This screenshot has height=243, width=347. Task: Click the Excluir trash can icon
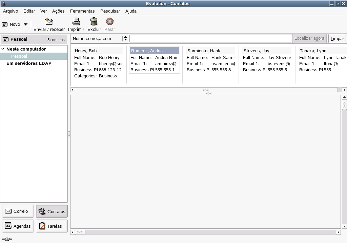[x=94, y=22]
